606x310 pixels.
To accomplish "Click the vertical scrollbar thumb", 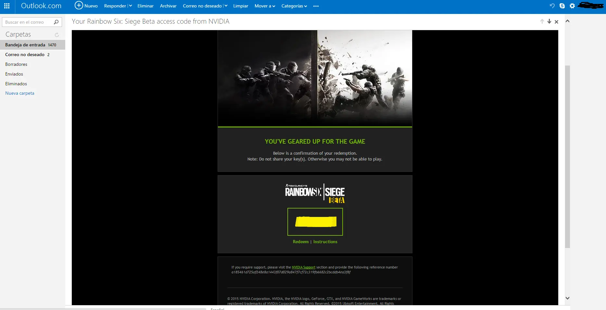I will point(567,157).
